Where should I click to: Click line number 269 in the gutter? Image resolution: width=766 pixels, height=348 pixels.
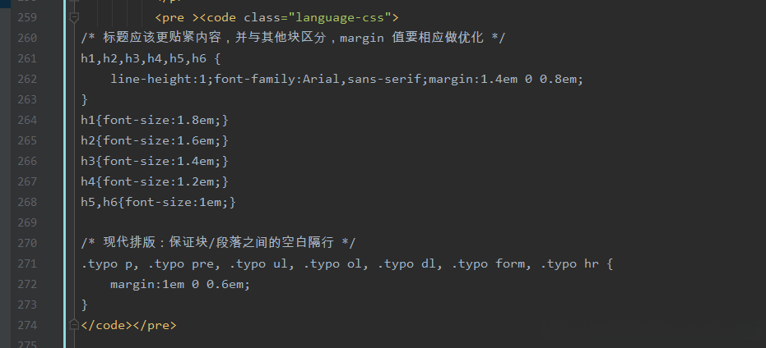tap(26, 222)
